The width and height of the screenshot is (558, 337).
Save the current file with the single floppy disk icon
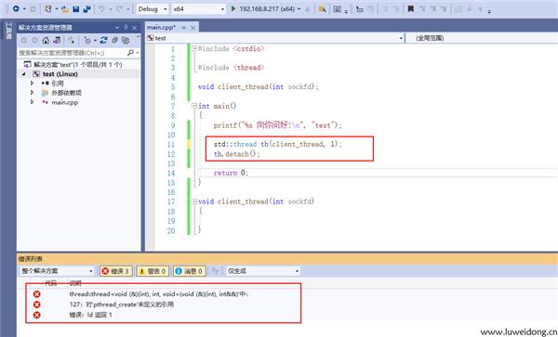(x=76, y=9)
